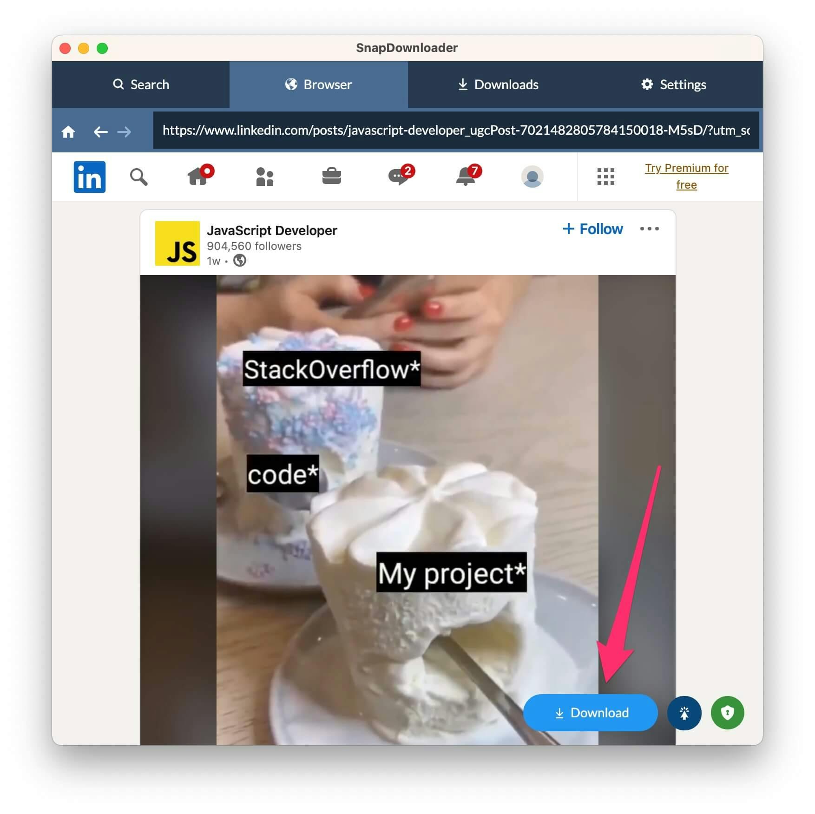Switch to the Browser tab

coord(319,85)
